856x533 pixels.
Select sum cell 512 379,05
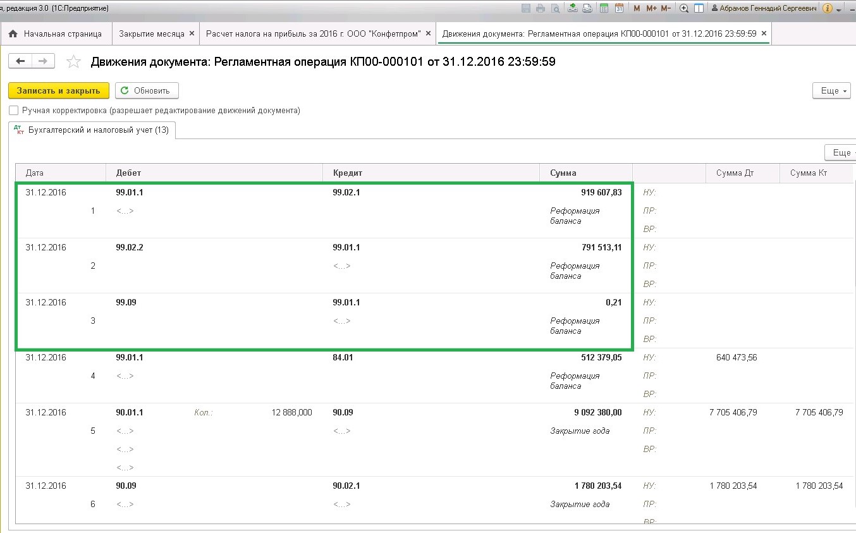click(601, 358)
